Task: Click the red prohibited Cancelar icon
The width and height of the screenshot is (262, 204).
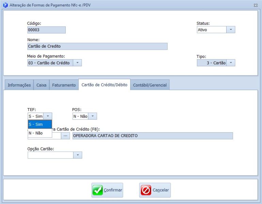Action: click(146, 190)
